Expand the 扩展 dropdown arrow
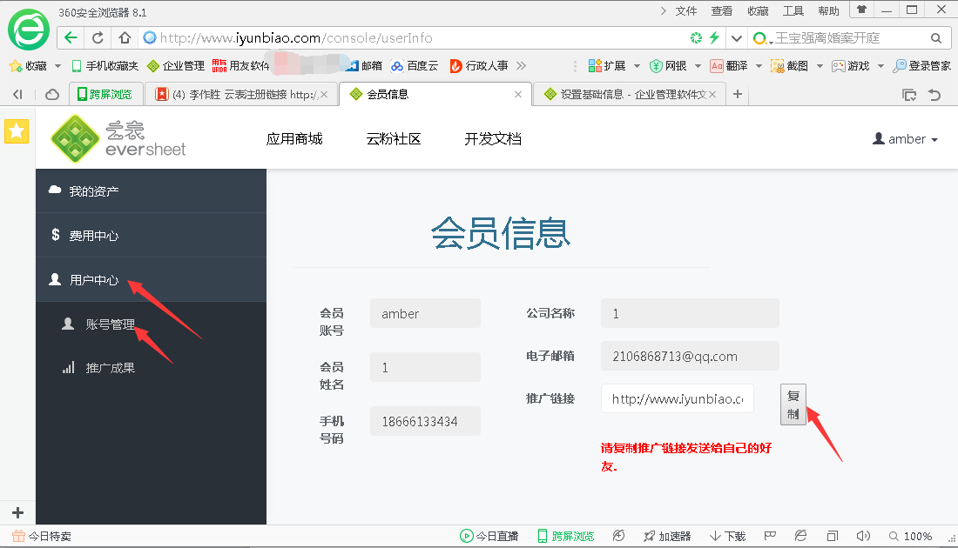This screenshot has height=548, width=958. [x=637, y=66]
